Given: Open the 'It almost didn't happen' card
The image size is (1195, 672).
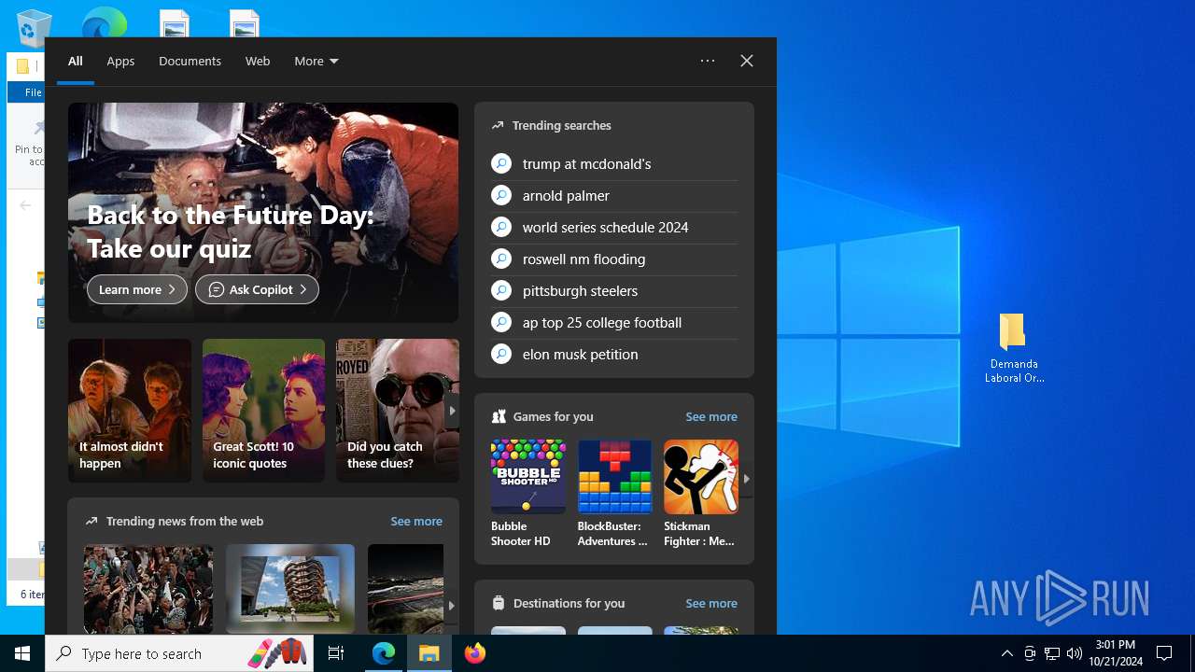Looking at the screenshot, I should click(x=130, y=411).
